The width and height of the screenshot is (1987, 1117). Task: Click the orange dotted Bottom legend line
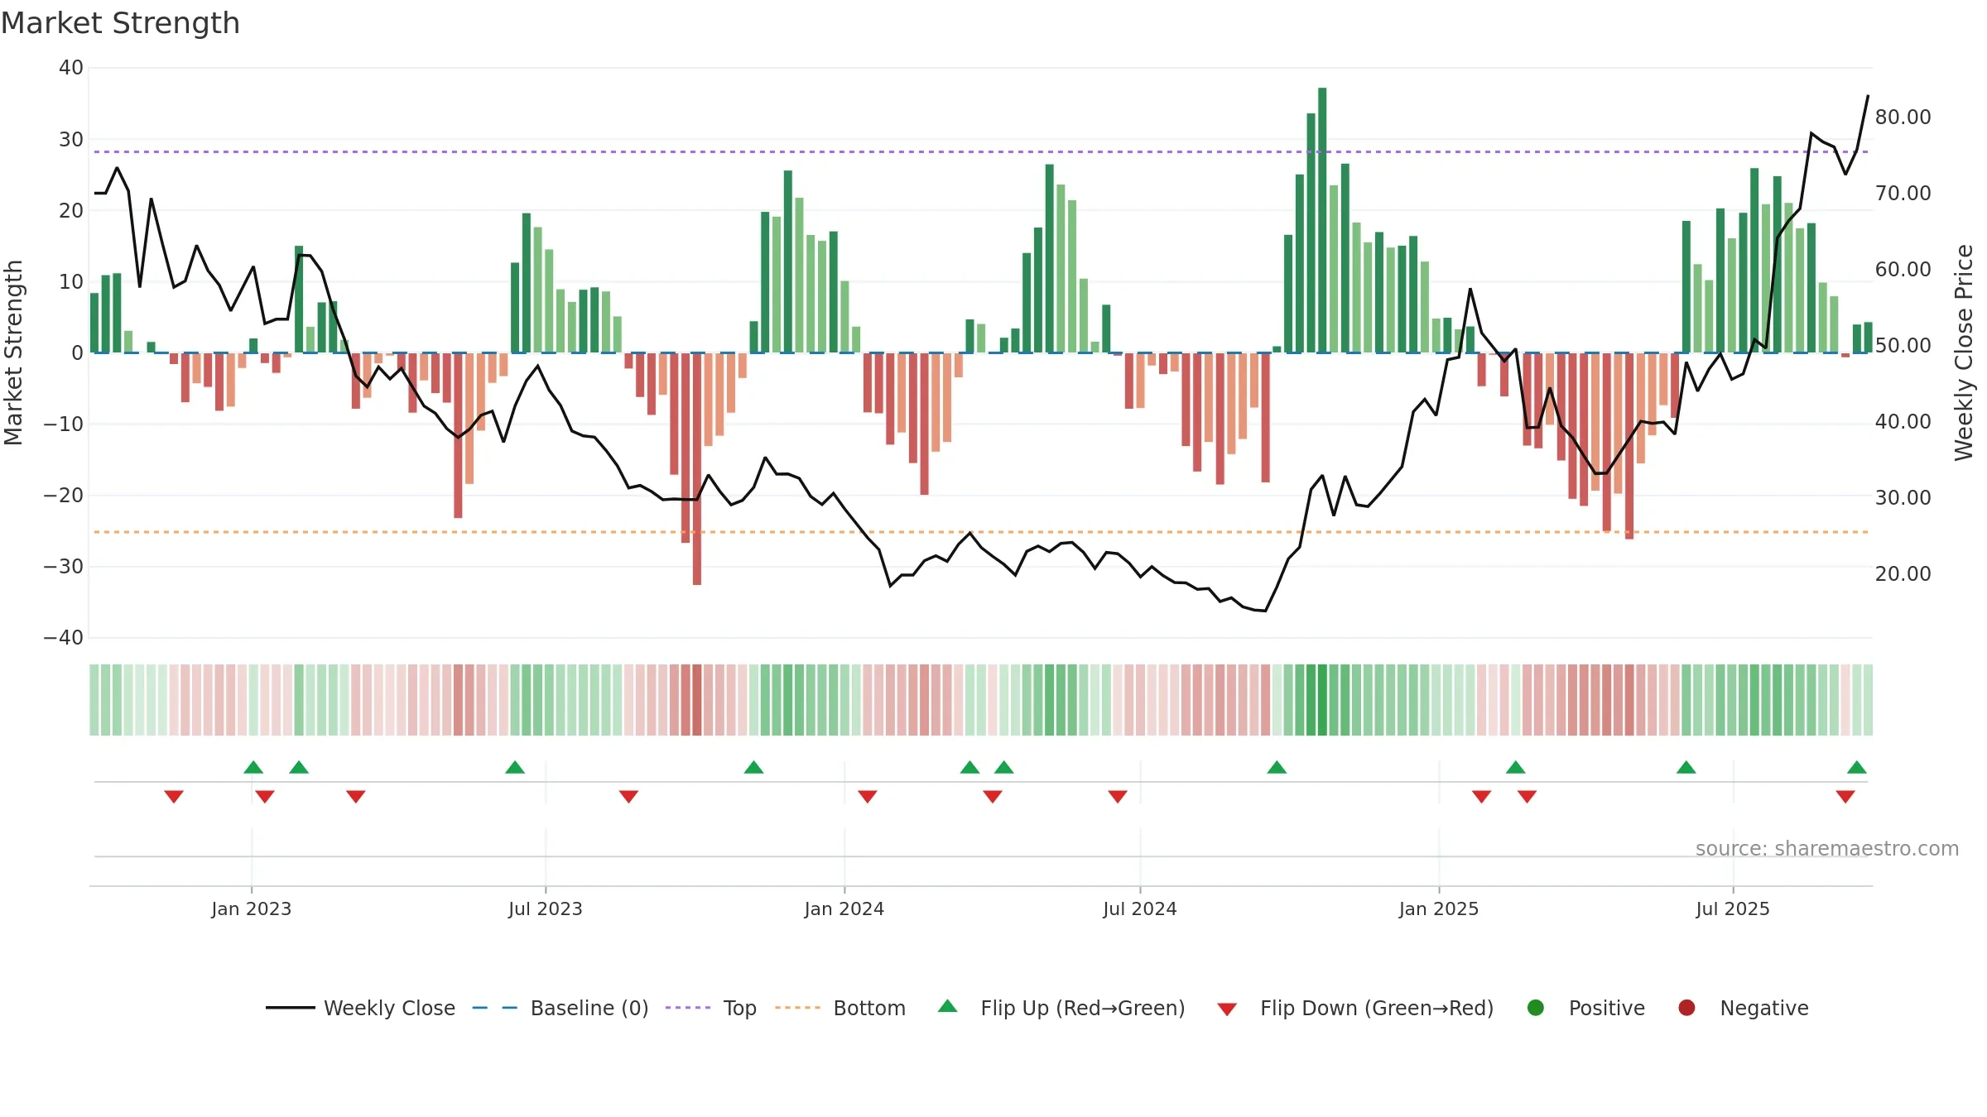pyautogui.click(x=797, y=1008)
